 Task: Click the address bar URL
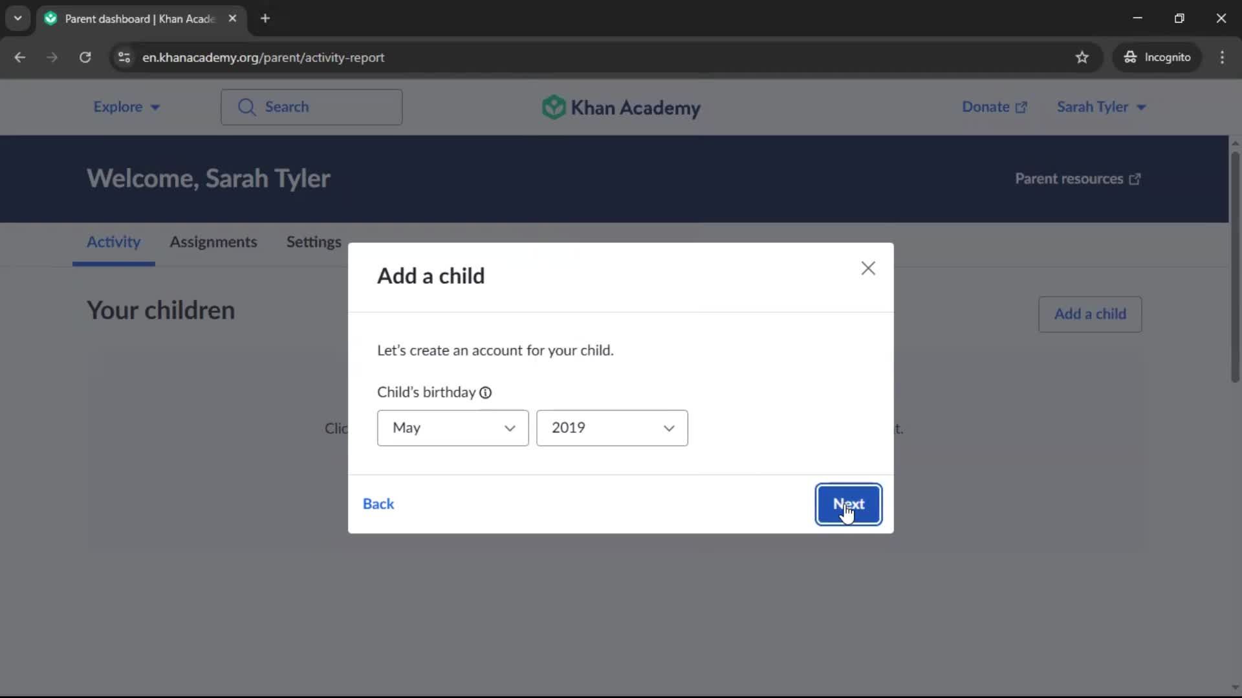point(263,58)
